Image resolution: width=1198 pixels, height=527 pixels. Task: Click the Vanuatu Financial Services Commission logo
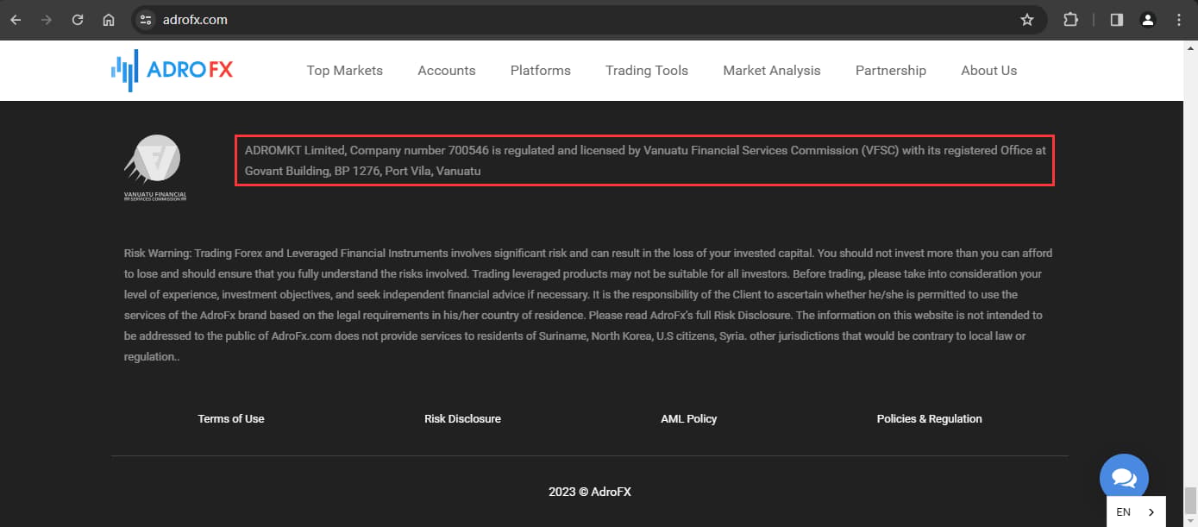pos(155,168)
